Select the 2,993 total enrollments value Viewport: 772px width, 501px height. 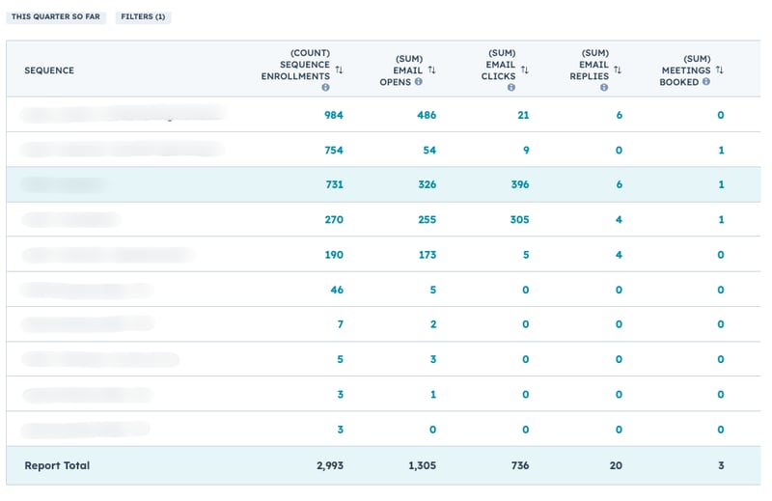(x=330, y=465)
